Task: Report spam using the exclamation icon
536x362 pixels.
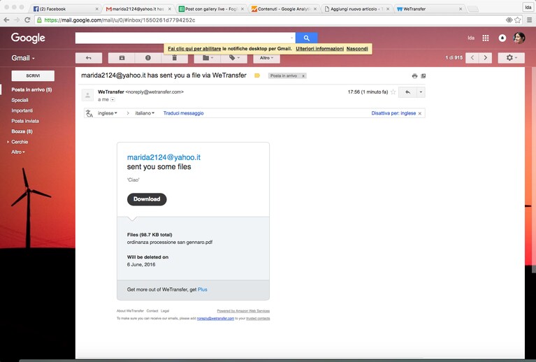Action: (x=148, y=58)
